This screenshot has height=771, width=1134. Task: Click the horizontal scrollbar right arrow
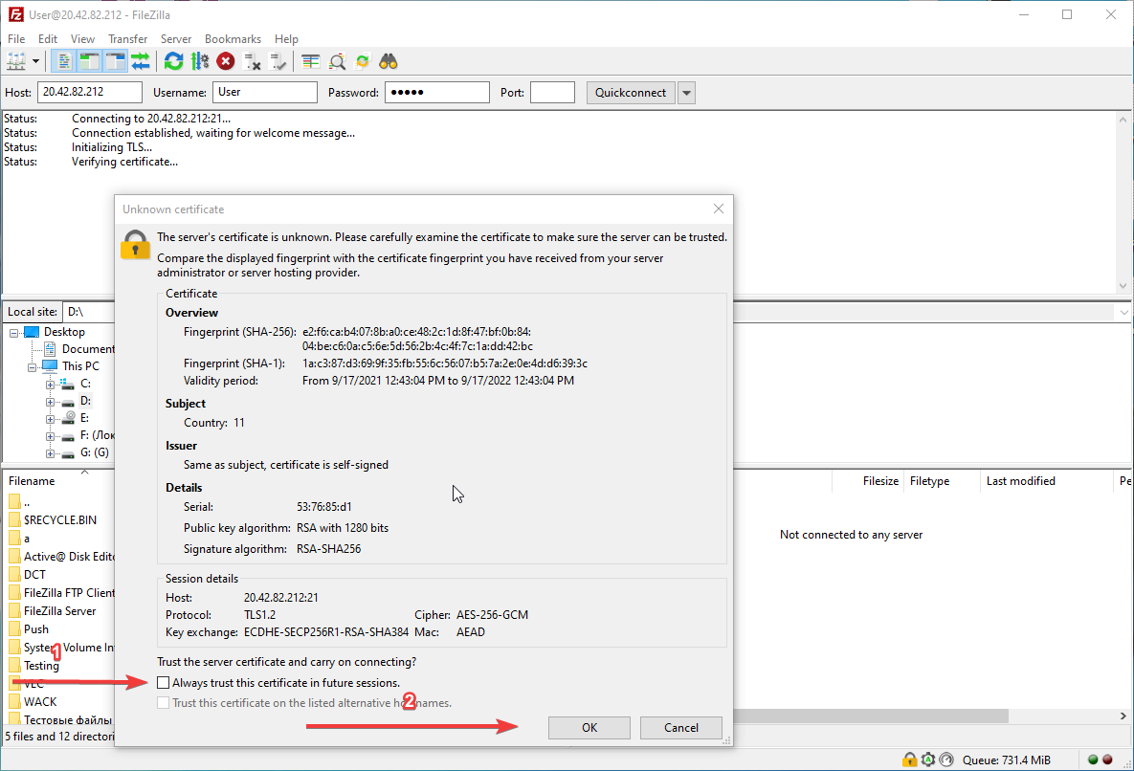(1123, 716)
